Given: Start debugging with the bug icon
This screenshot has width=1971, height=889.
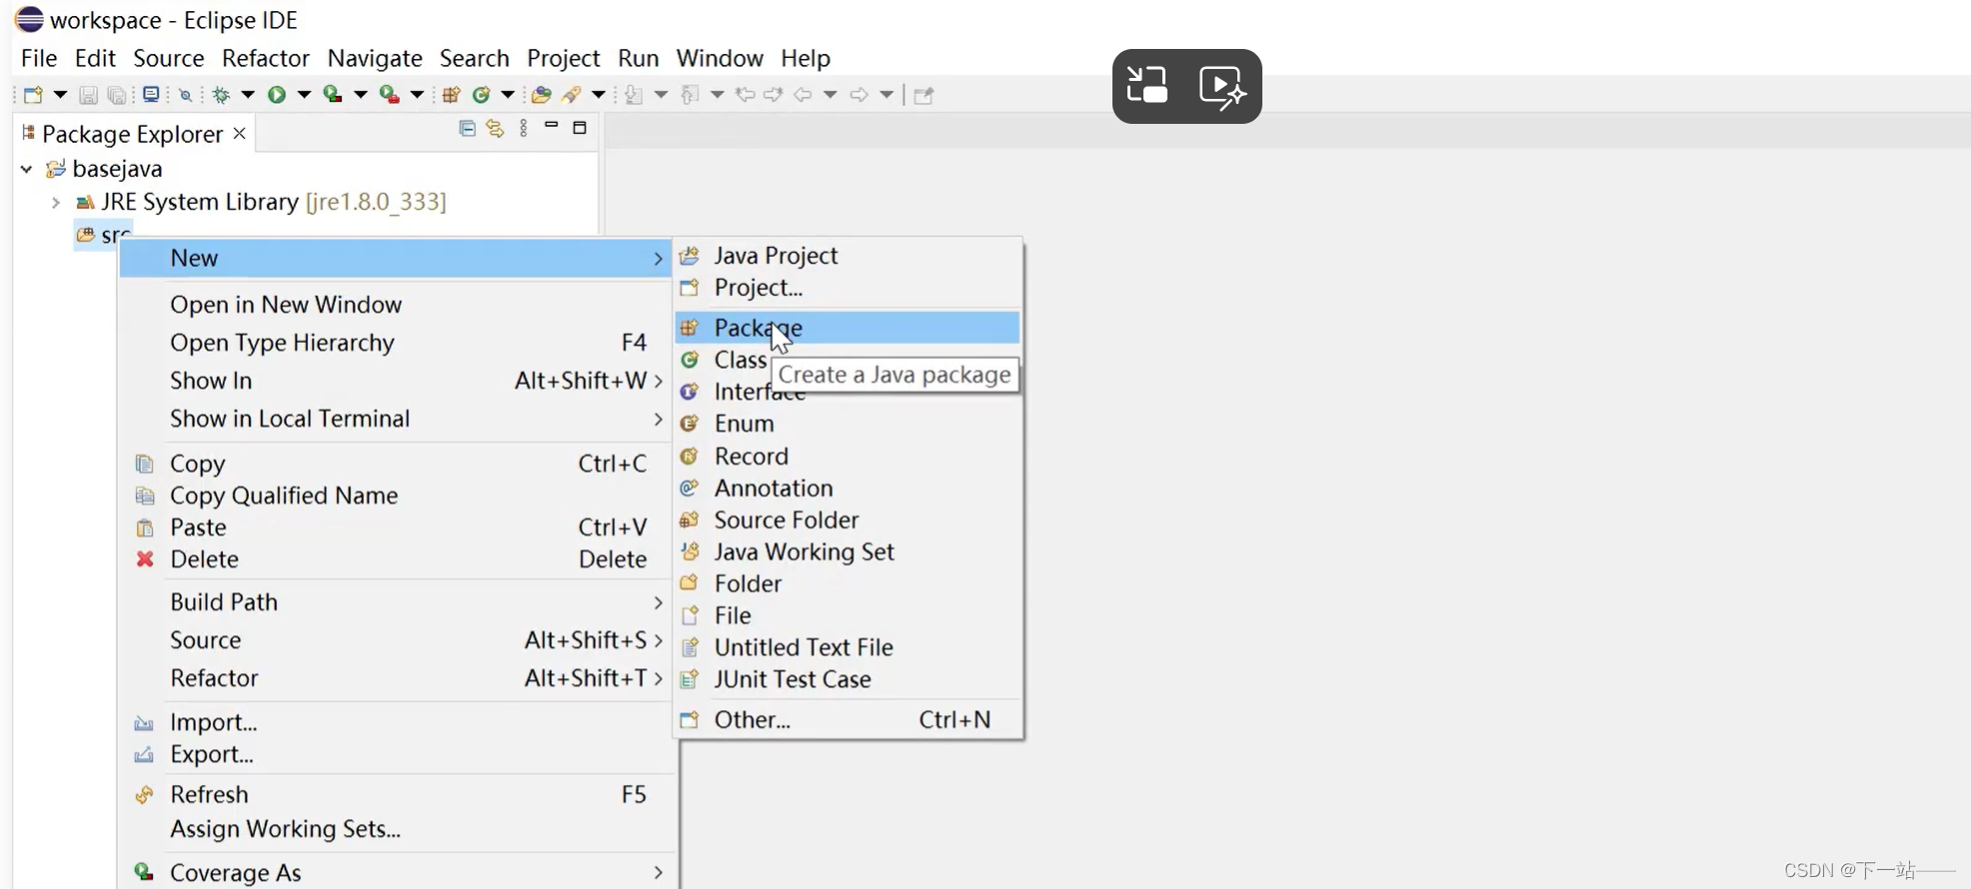Looking at the screenshot, I should point(221,95).
